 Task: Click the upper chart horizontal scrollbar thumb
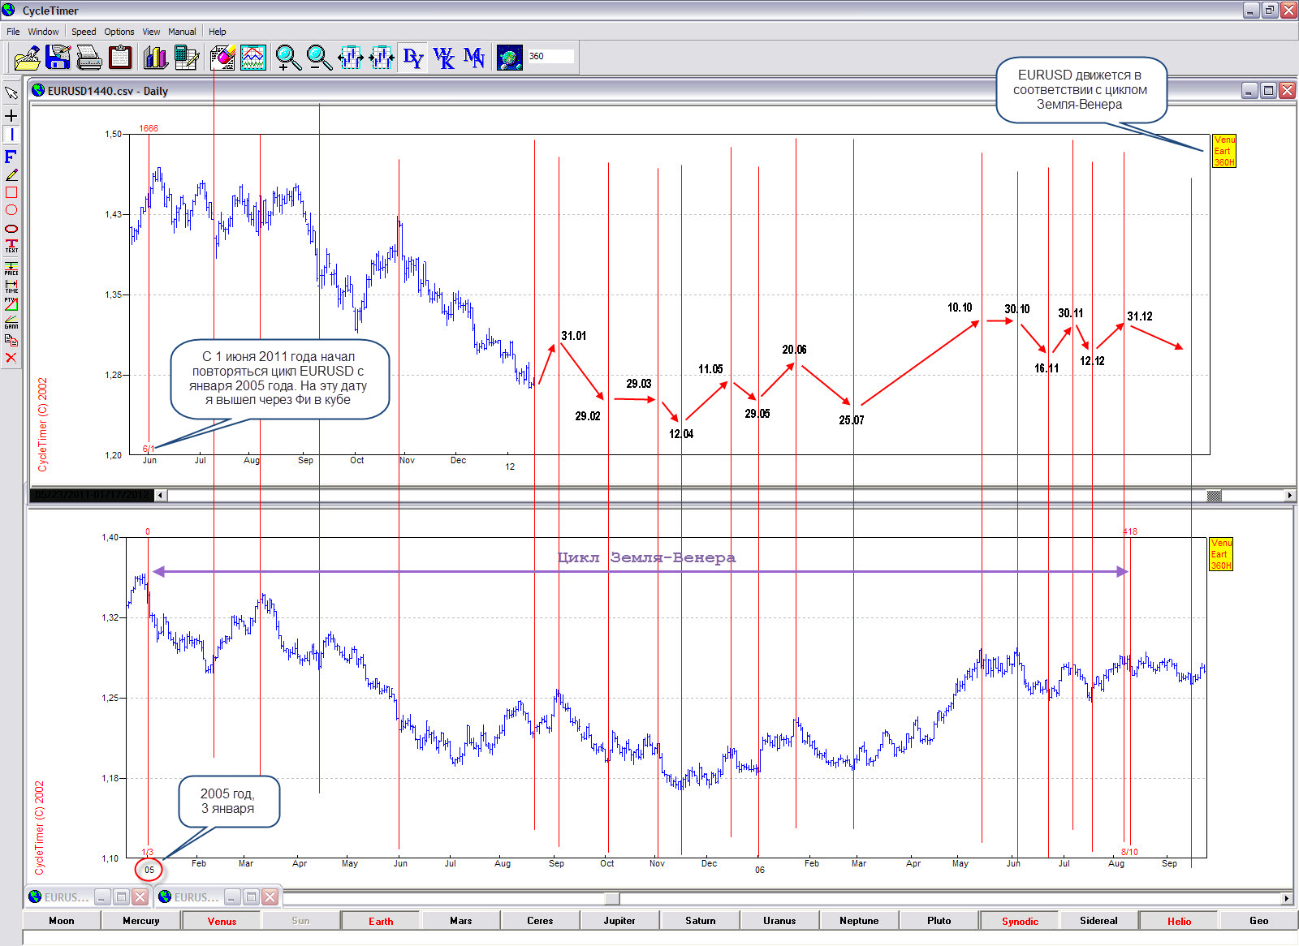(1214, 496)
